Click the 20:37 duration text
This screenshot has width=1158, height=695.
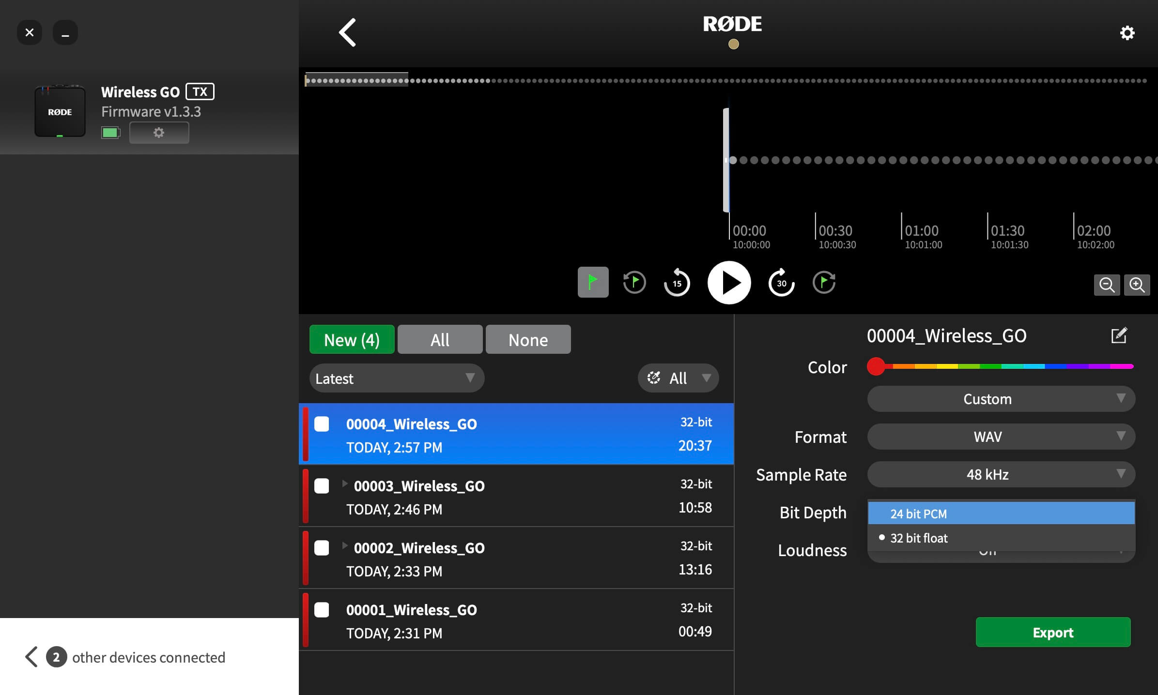point(695,445)
